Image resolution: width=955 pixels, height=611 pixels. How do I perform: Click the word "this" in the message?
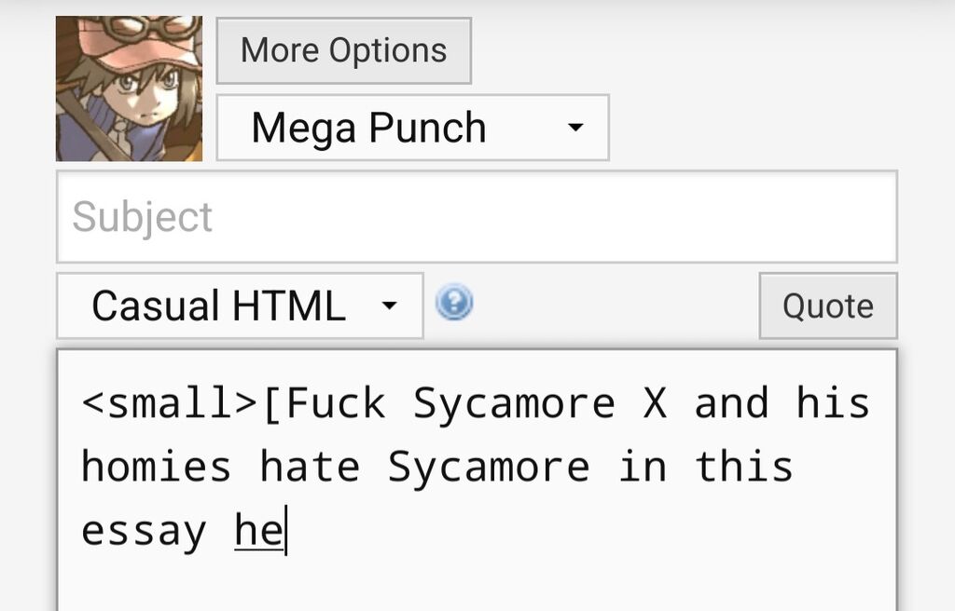[744, 467]
